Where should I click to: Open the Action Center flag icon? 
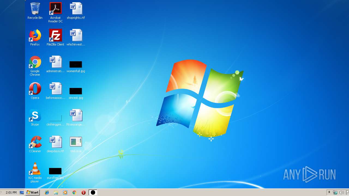coord(347,192)
